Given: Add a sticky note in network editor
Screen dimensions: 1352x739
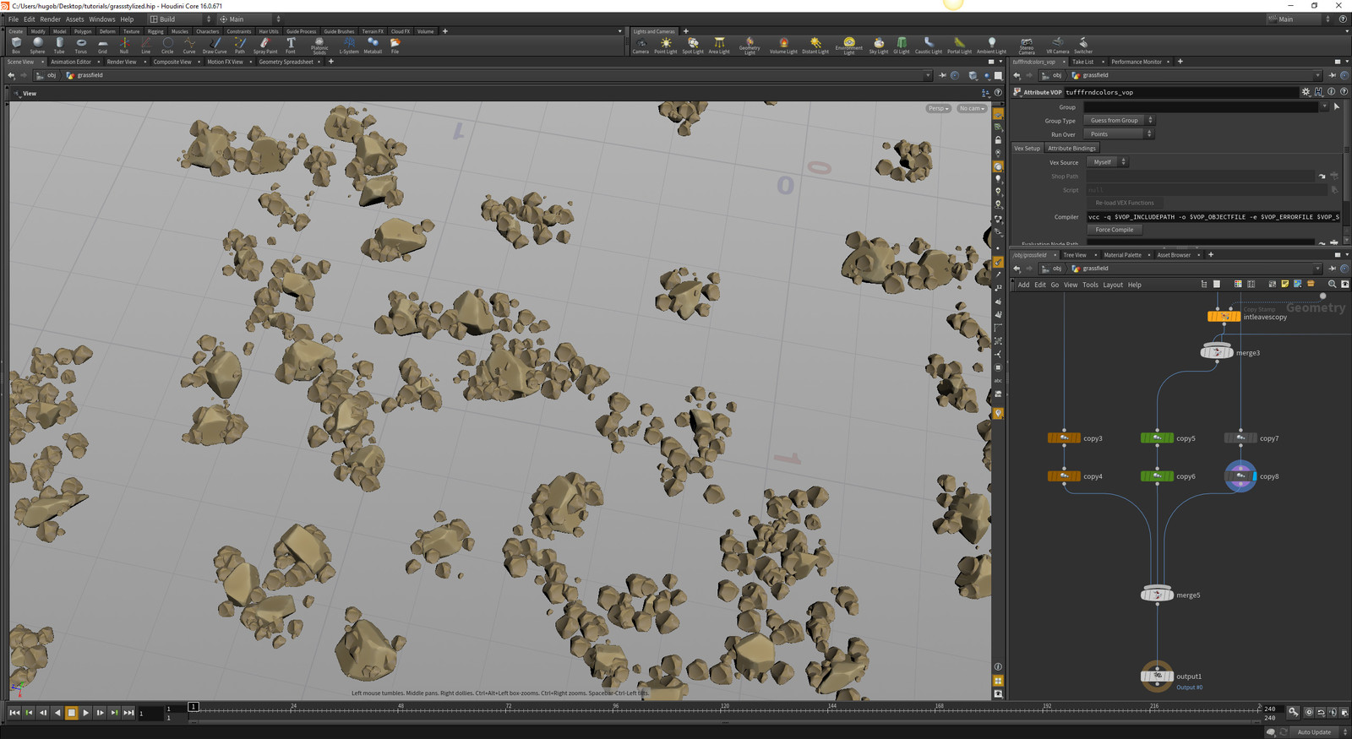Looking at the screenshot, I should coord(1285,285).
